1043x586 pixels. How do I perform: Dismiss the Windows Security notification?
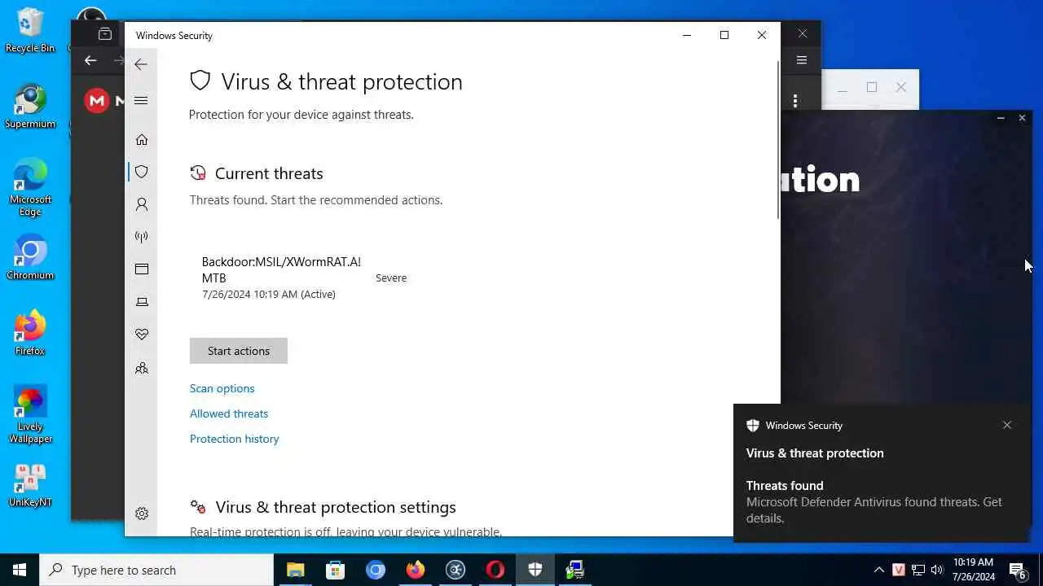(x=1007, y=425)
